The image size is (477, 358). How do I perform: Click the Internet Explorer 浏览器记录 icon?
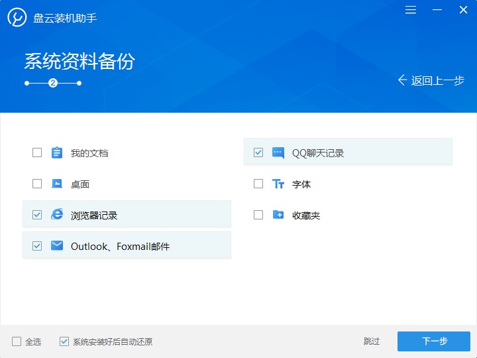click(57, 215)
